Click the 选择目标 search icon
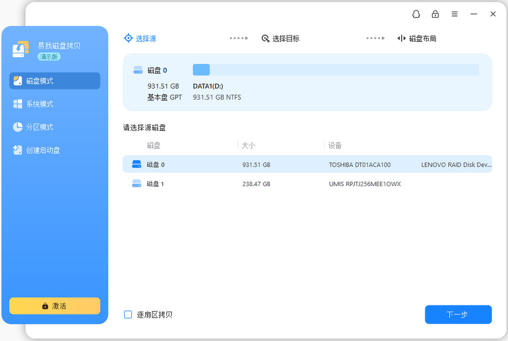This screenshot has height=341, width=508. 265,38
